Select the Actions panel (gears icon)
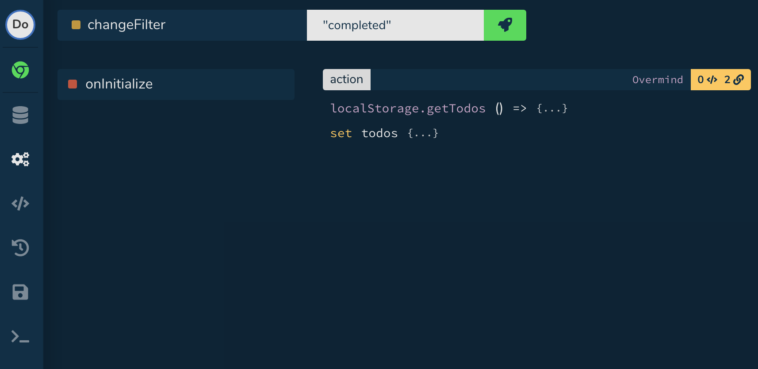Image resolution: width=758 pixels, height=369 pixels. point(20,159)
